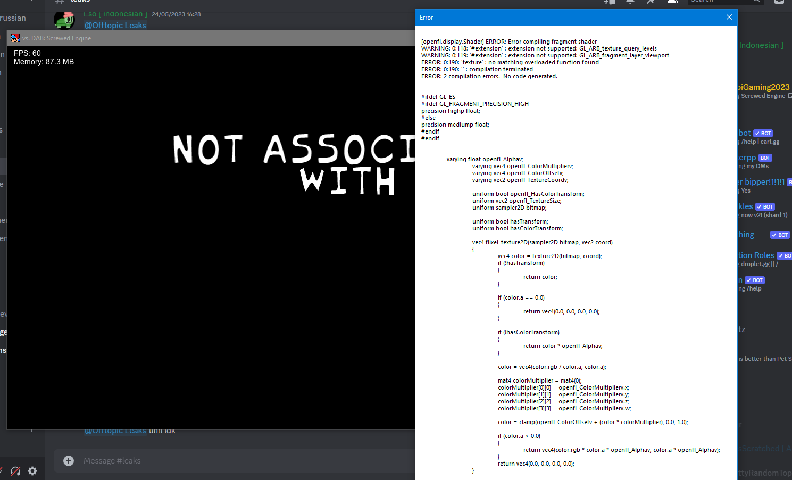Image resolution: width=792 pixels, height=480 pixels.
Task: Toggle the member list visibility
Action: pos(672,2)
